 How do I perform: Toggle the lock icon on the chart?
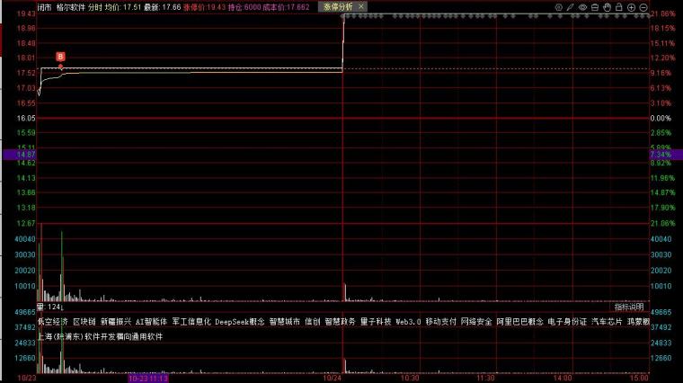pos(618,6)
